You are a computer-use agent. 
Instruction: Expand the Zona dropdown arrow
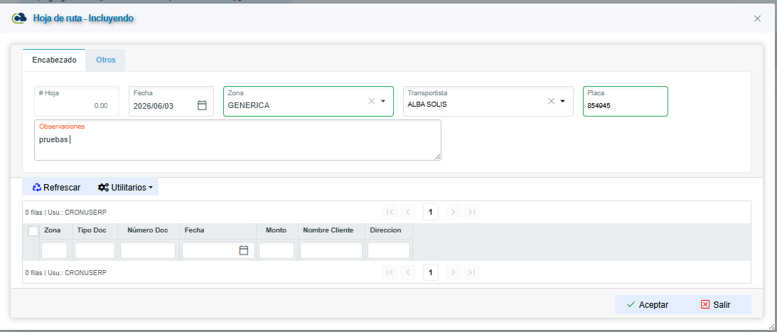(x=383, y=101)
